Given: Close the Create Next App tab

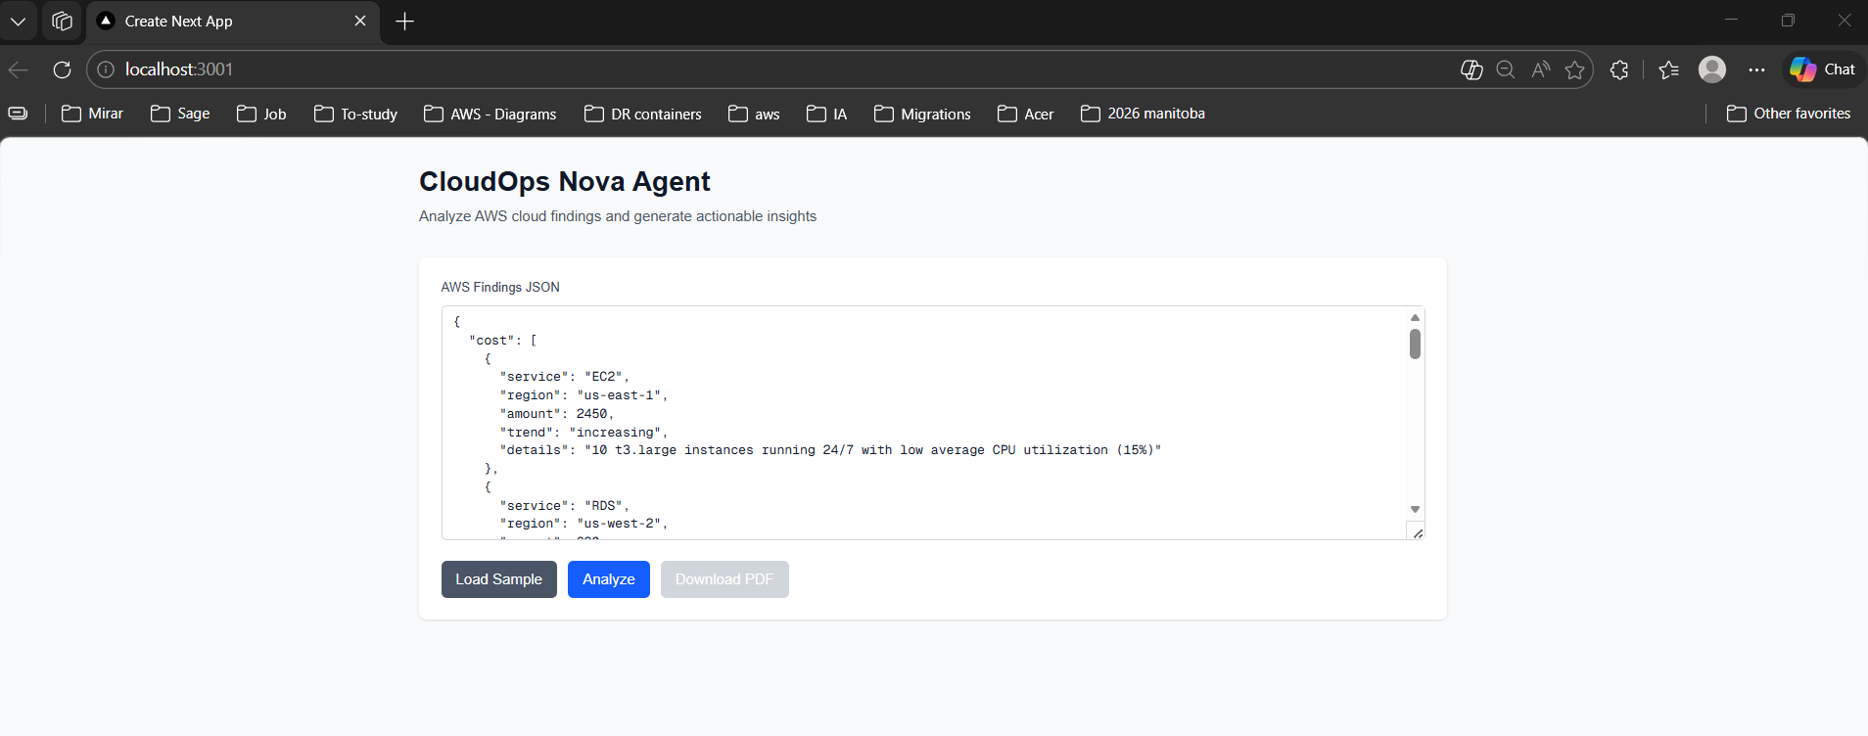Looking at the screenshot, I should (360, 21).
